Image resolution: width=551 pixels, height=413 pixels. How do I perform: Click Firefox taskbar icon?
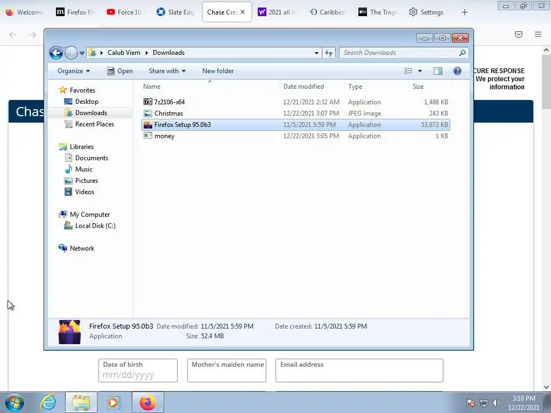click(x=147, y=402)
